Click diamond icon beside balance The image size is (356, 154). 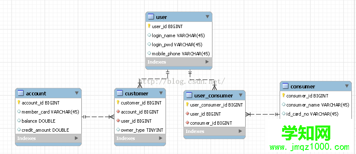[19, 121]
